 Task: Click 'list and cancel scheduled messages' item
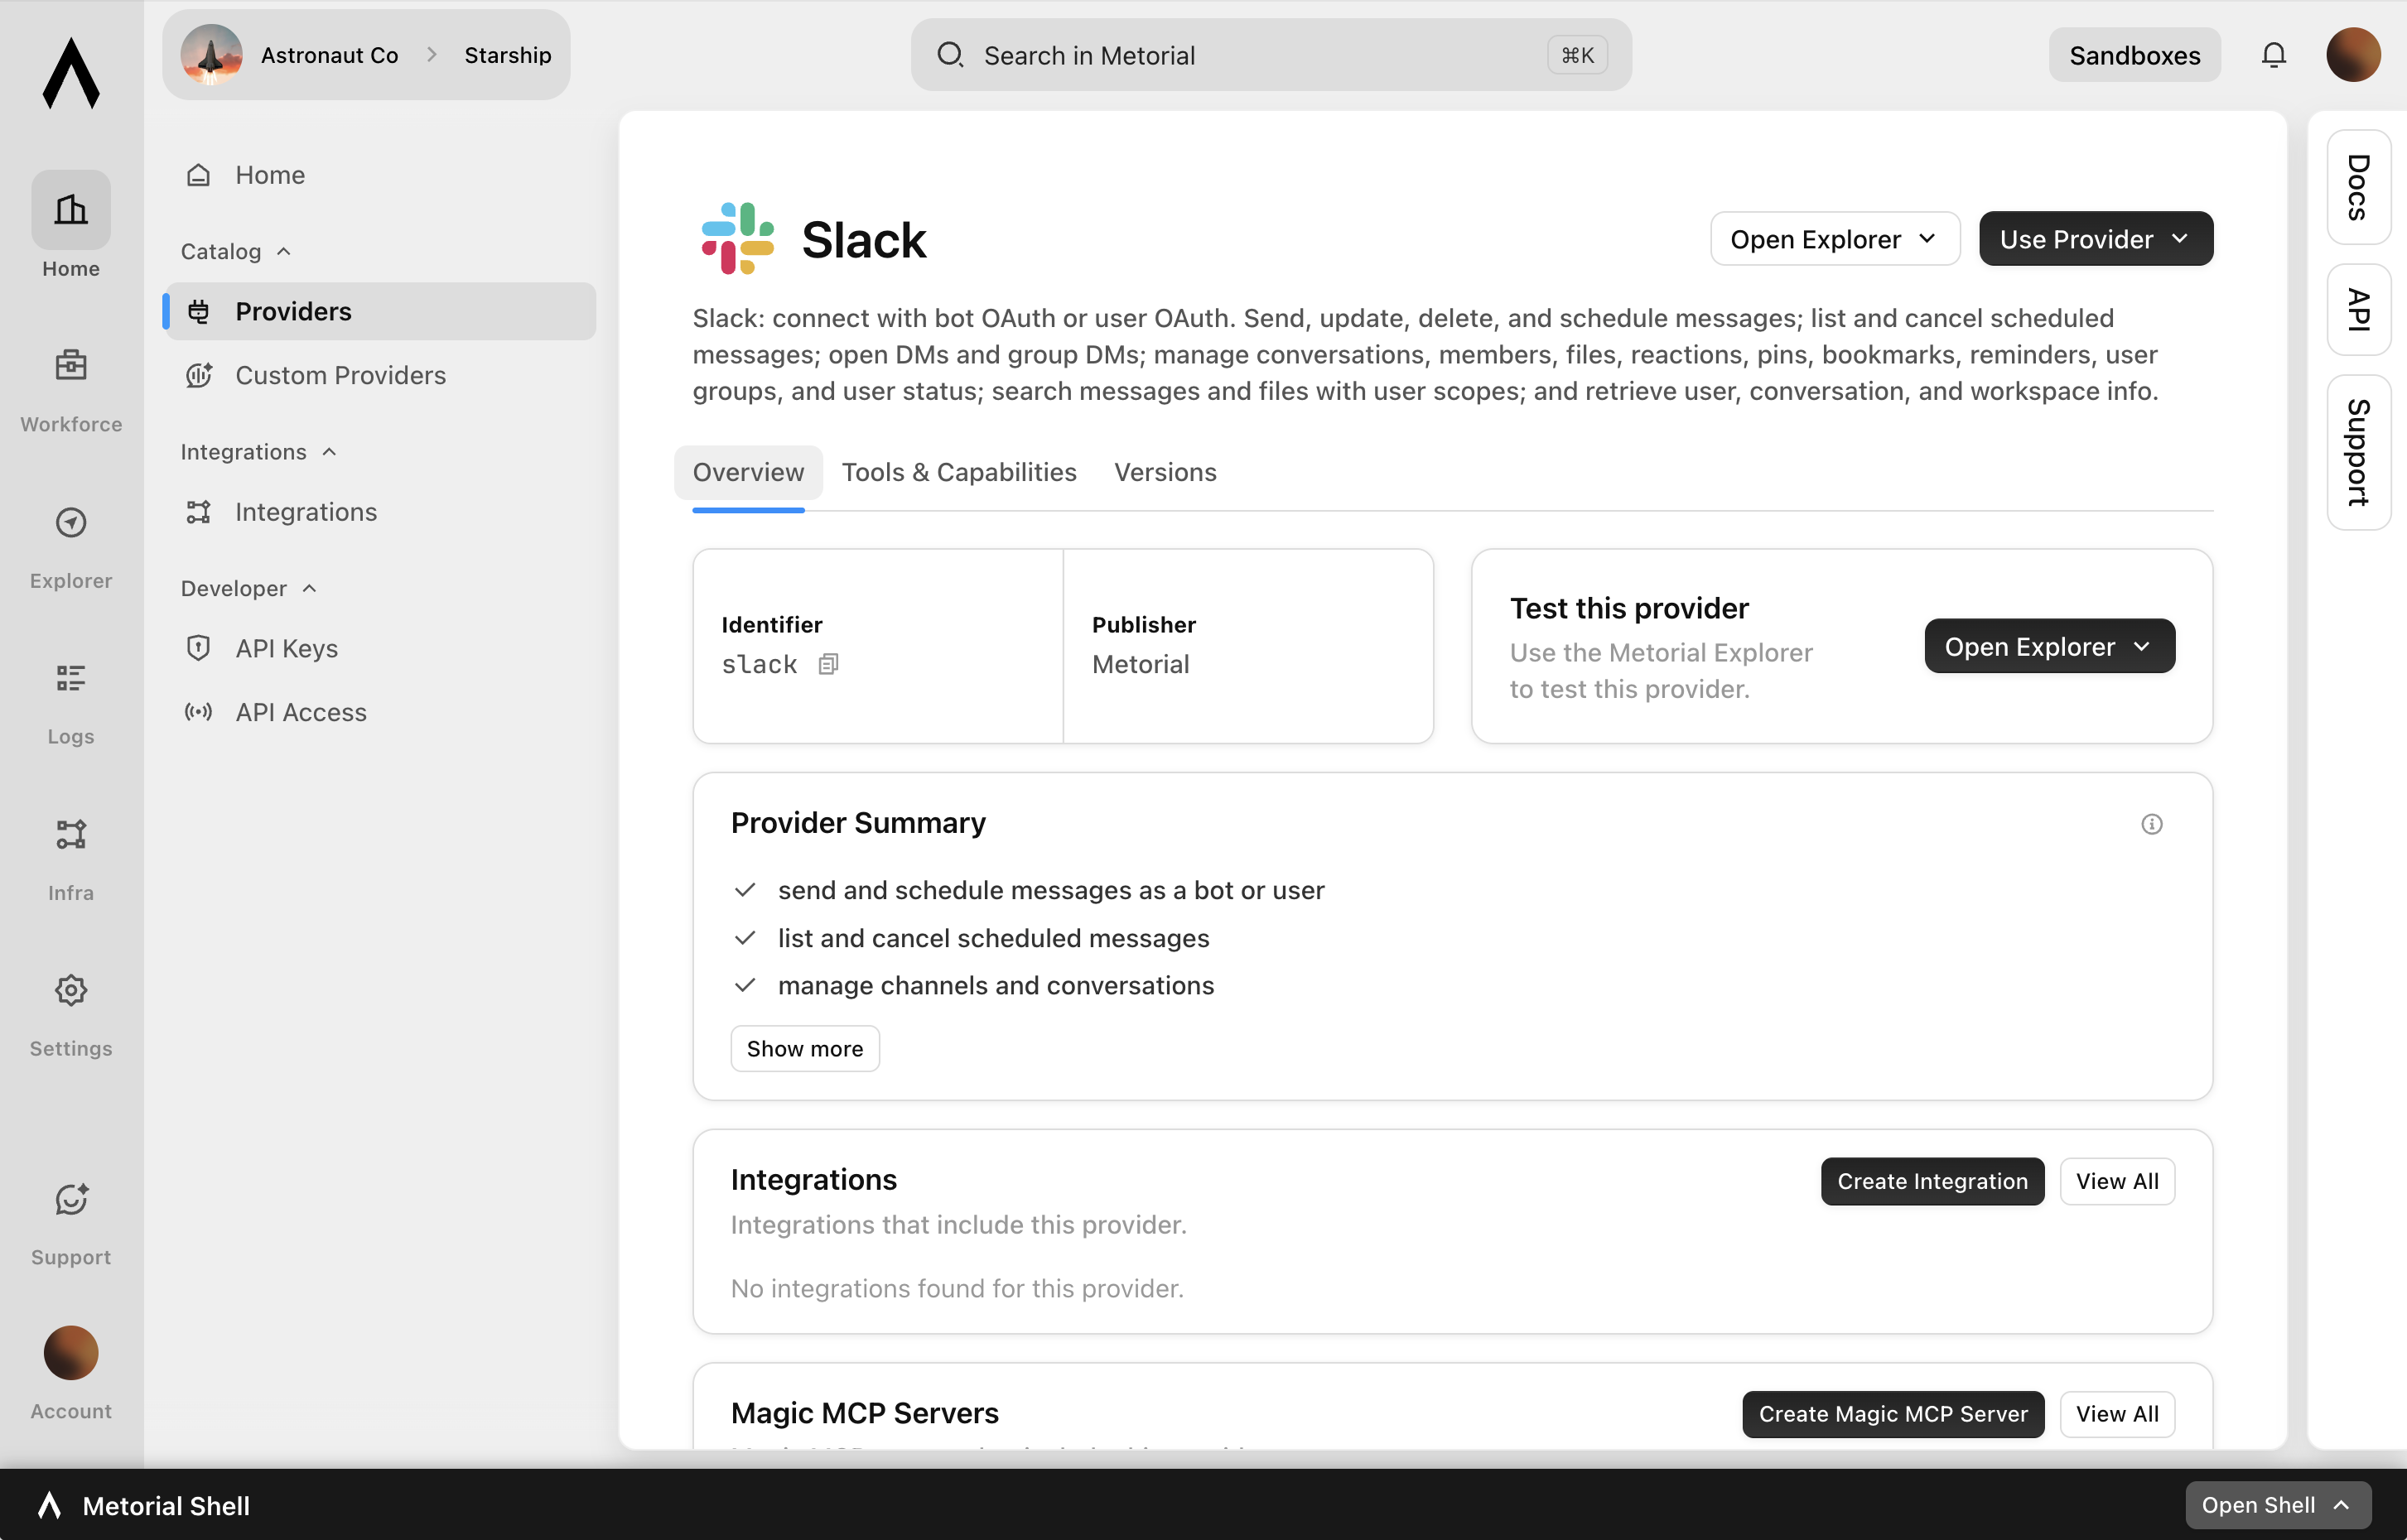(993, 938)
